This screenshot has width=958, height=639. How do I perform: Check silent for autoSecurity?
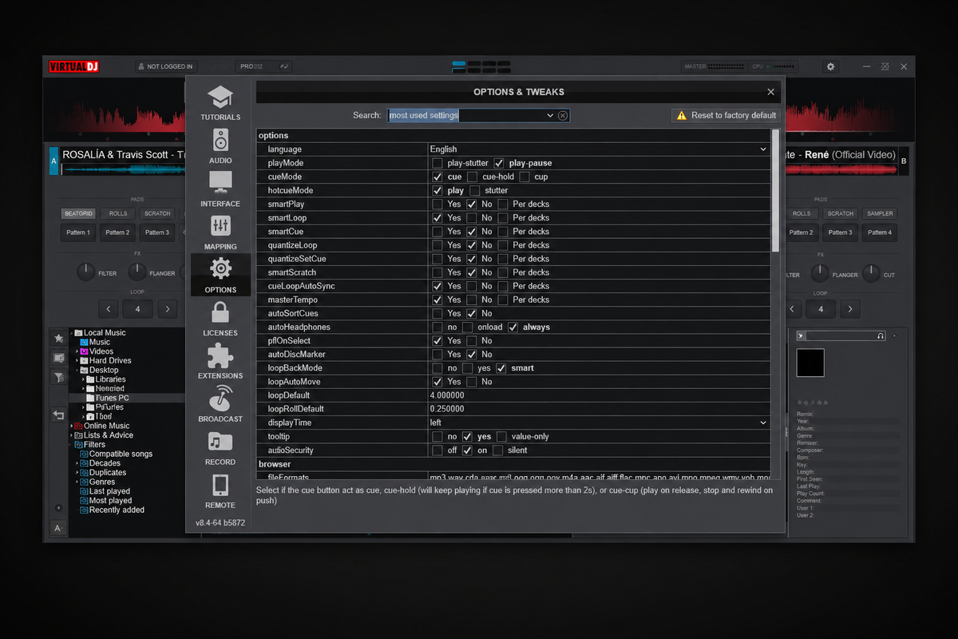coord(497,450)
